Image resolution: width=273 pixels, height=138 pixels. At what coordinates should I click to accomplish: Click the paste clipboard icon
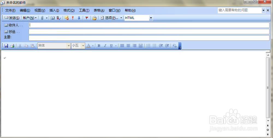[32, 46]
